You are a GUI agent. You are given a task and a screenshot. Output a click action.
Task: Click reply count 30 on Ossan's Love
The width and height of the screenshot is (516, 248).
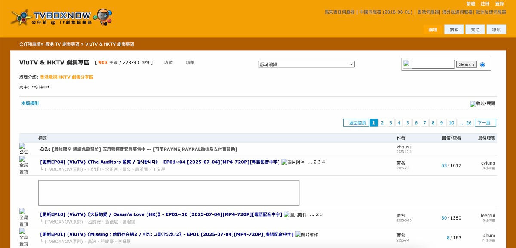(444, 218)
